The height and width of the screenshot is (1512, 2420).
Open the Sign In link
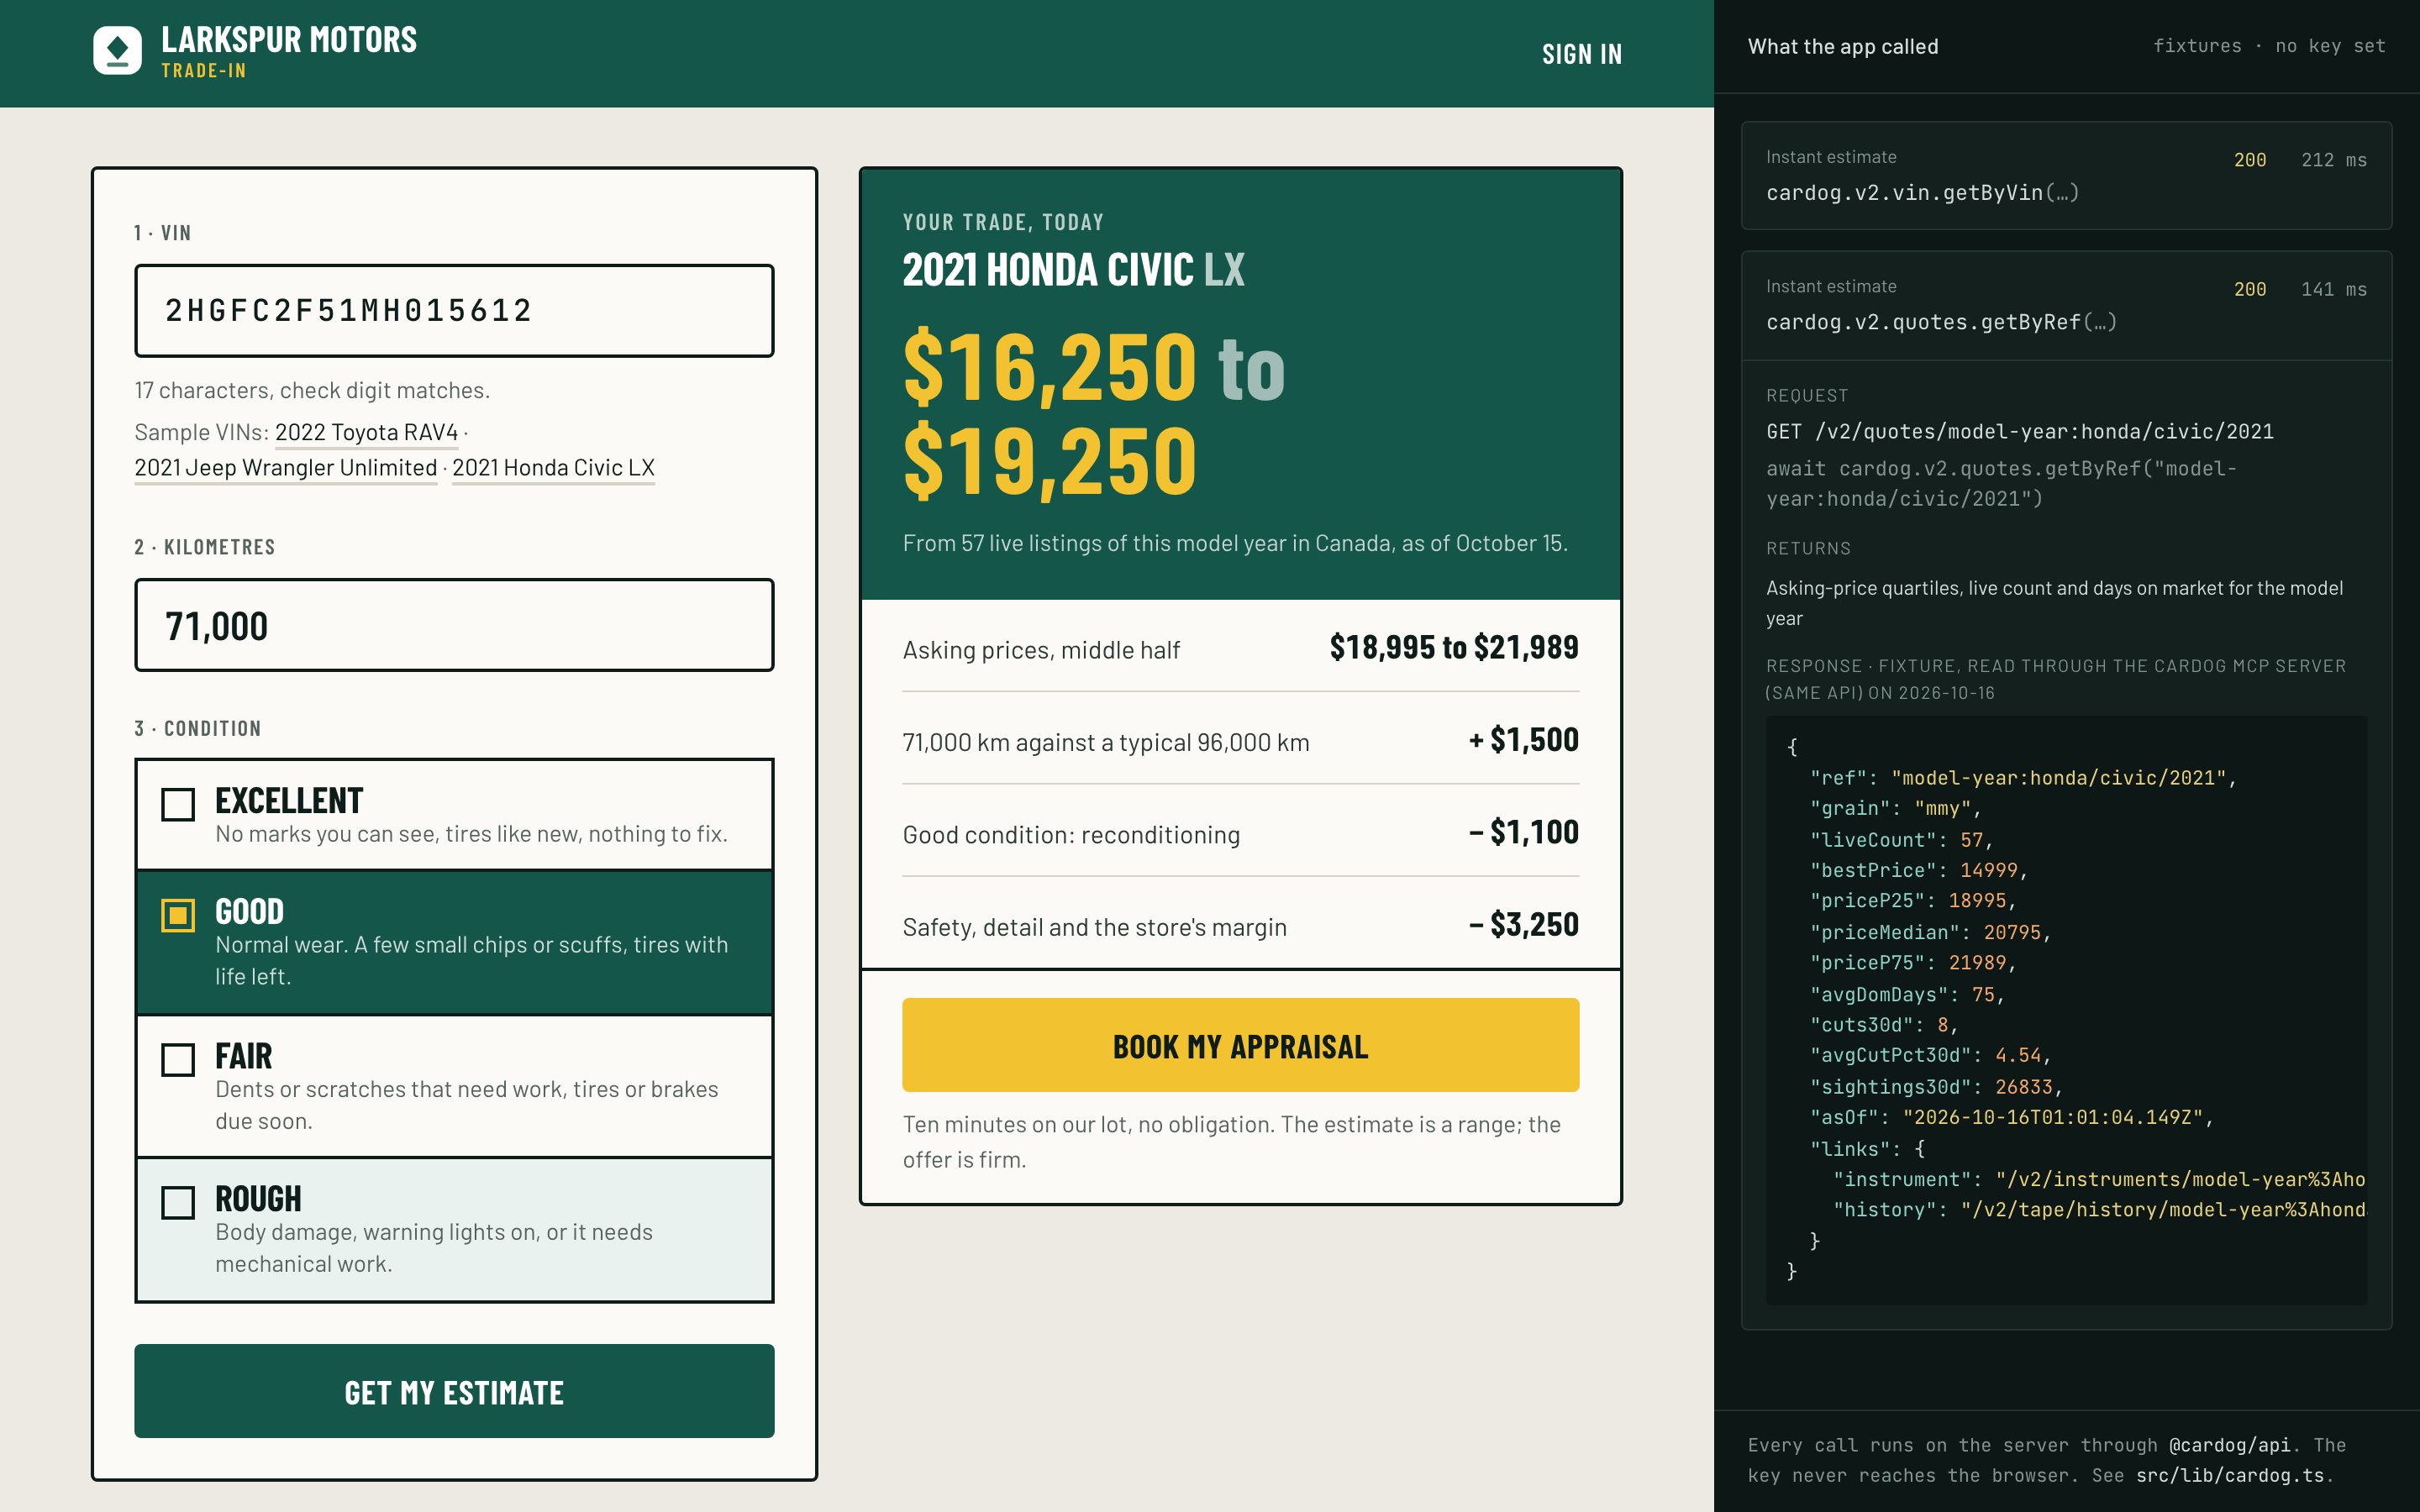1581,54
